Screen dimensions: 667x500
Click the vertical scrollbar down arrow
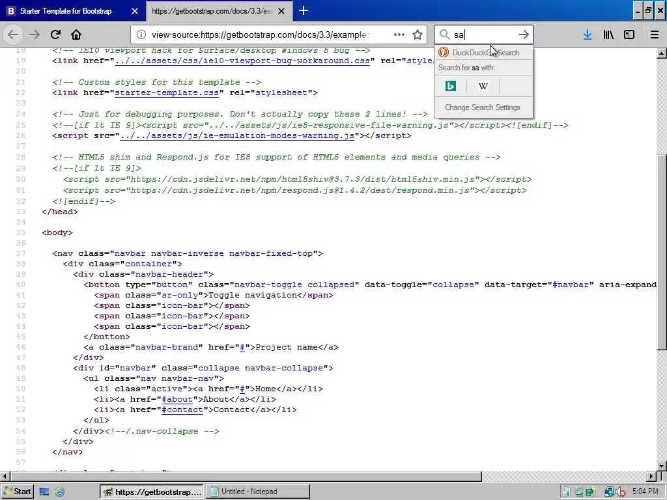662,465
